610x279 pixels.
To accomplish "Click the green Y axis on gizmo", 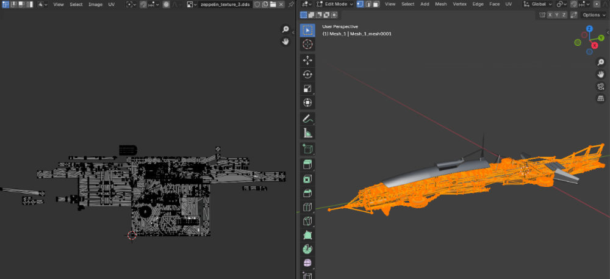I will [x=601, y=38].
